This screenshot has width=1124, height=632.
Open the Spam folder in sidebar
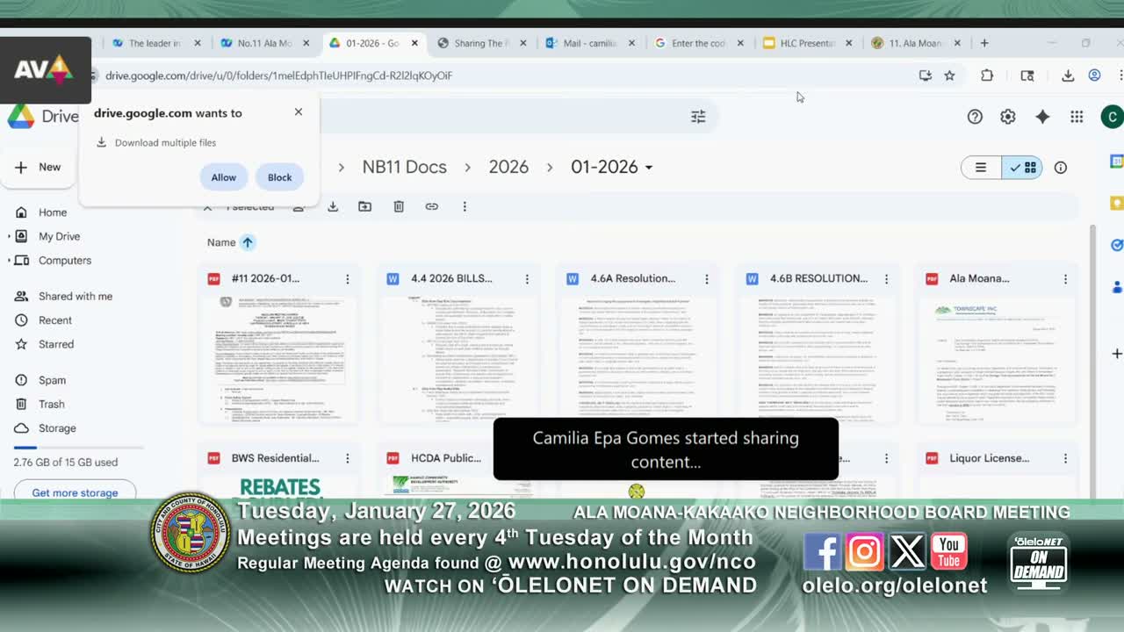[52, 381]
